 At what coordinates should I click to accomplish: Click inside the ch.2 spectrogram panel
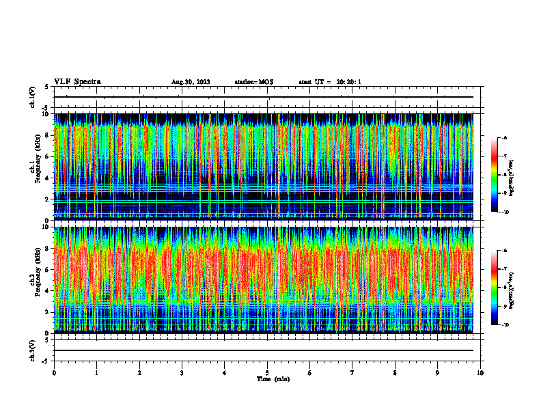click(x=264, y=280)
